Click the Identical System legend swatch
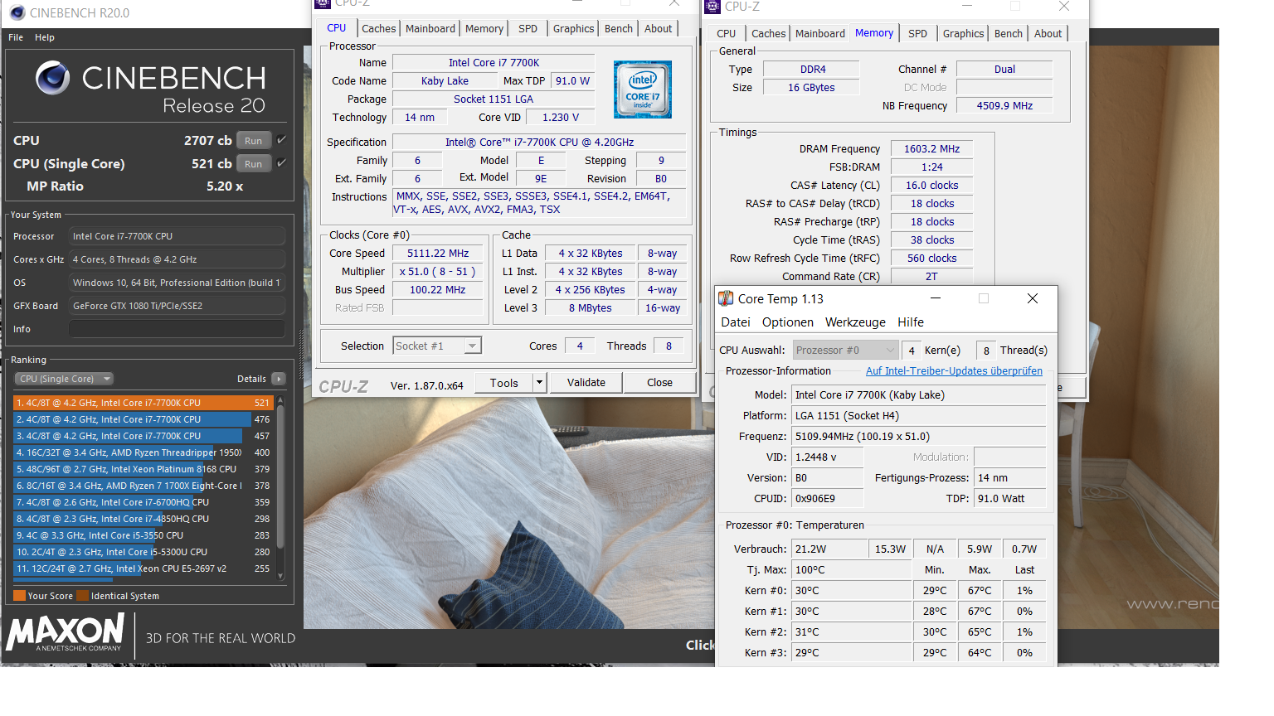 [x=82, y=596]
